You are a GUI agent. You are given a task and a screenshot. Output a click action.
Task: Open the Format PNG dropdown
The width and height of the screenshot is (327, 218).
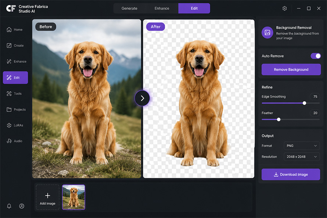[x=302, y=146]
